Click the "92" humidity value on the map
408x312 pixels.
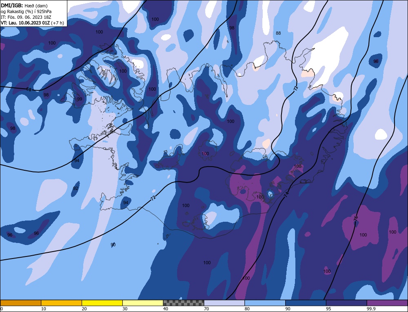pos(75,188)
